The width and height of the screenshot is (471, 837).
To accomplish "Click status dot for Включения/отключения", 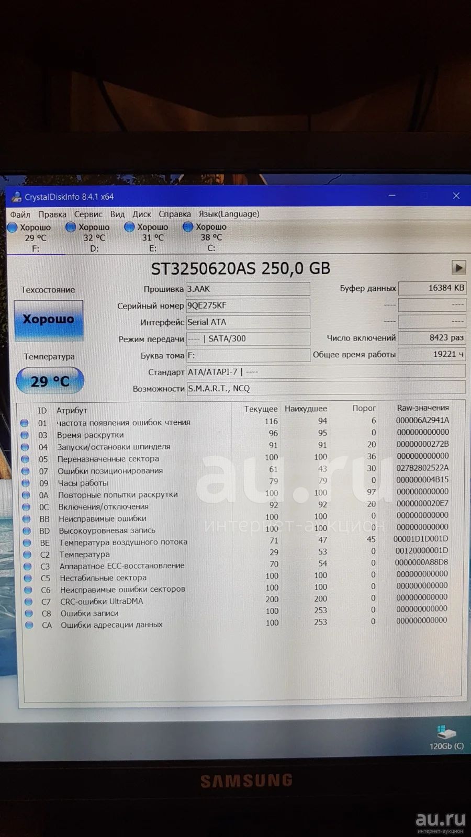I will point(26,507).
